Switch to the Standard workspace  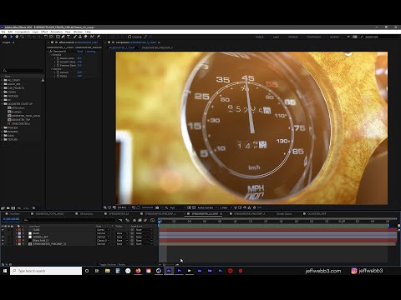[x=293, y=37]
